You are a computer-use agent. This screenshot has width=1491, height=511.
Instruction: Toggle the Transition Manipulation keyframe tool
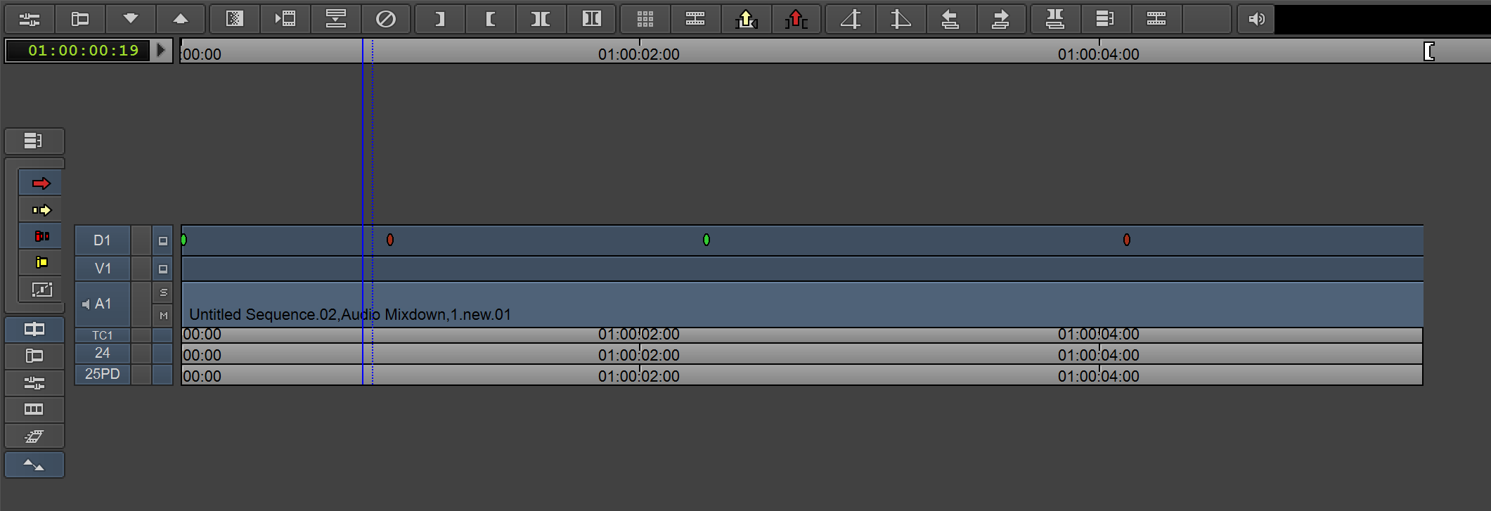tap(41, 289)
